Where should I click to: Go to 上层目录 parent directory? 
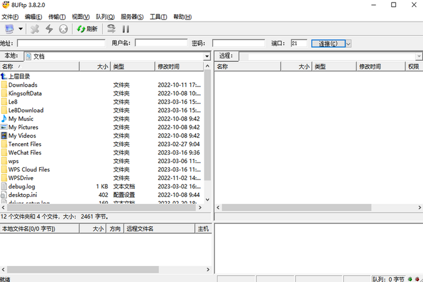click(19, 76)
